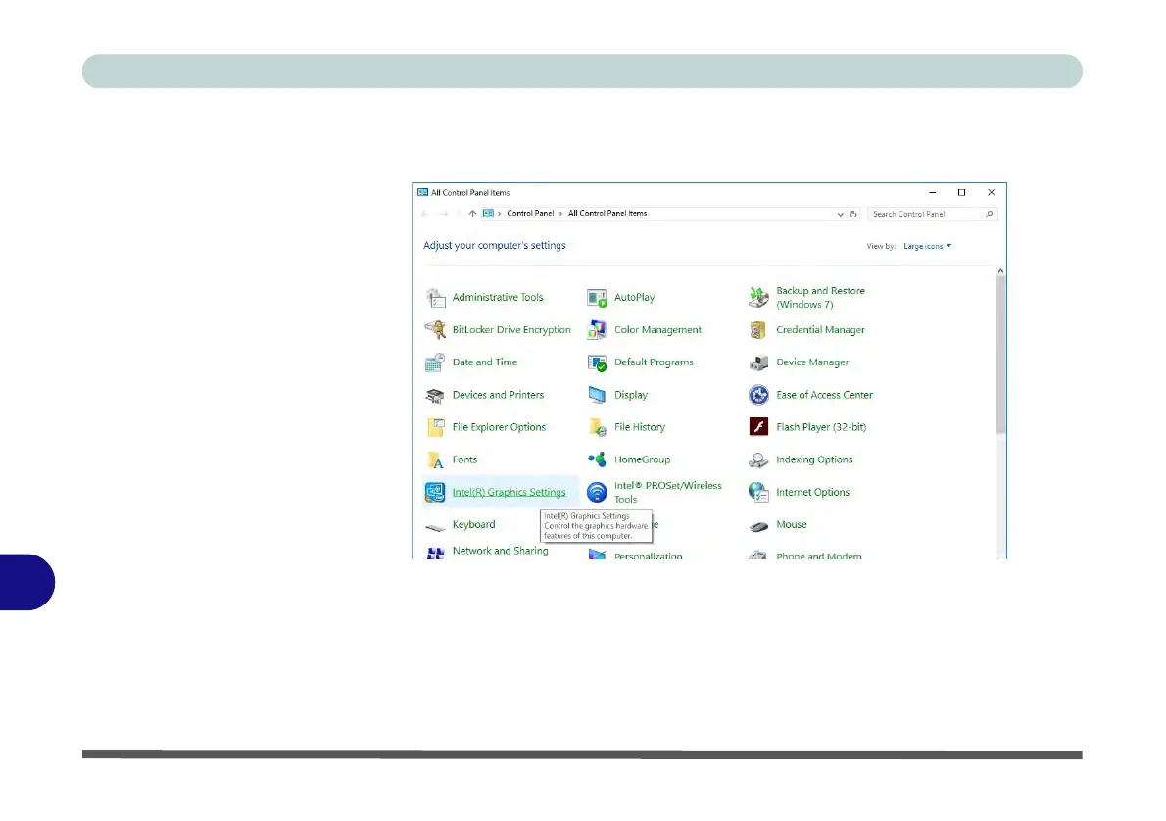The width and height of the screenshot is (1166, 821).
Task: Open the Intel(R) Graphics Settings link
Action: pyautogui.click(x=509, y=492)
